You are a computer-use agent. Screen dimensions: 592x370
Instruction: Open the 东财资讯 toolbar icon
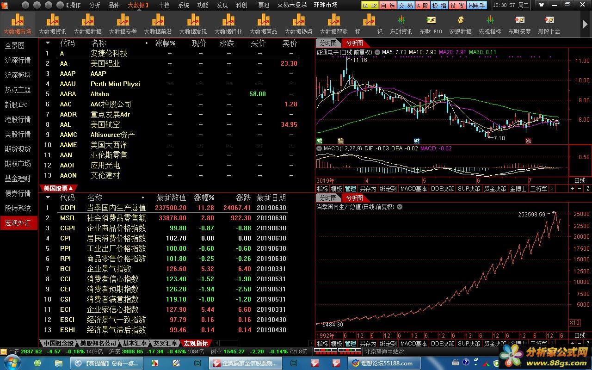click(401, 24)
